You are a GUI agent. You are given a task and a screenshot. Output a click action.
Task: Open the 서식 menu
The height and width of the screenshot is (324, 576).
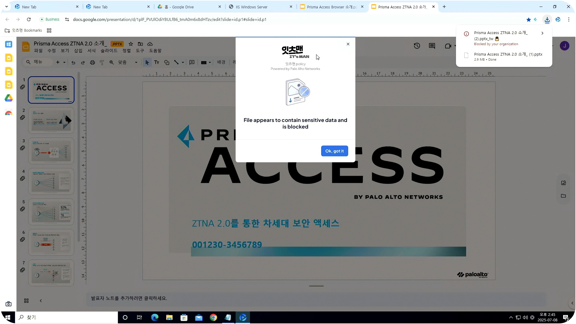[91, 51]
